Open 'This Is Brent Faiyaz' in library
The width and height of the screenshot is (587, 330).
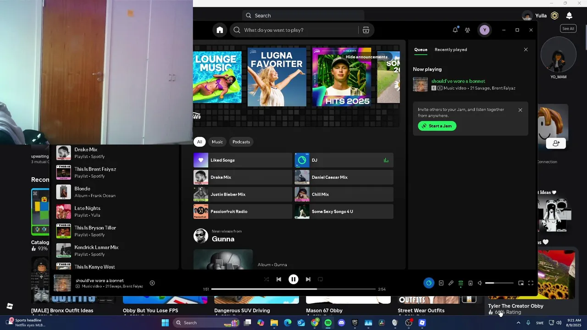pos(114,172)
